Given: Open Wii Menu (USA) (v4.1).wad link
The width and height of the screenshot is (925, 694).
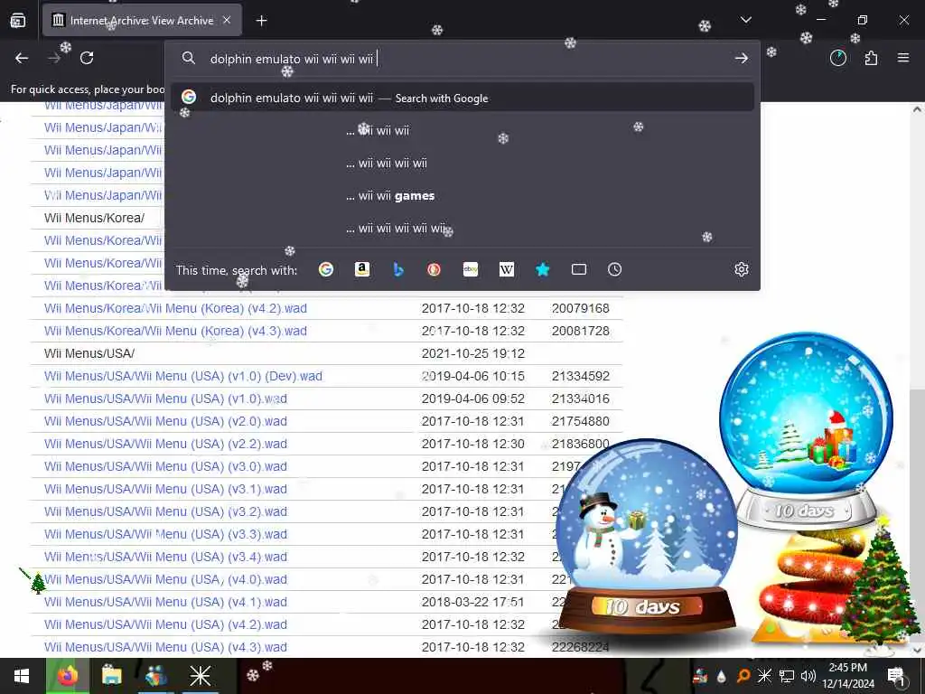Looking at the screenshot, I should pyautogui.click(x=165, y=602).
